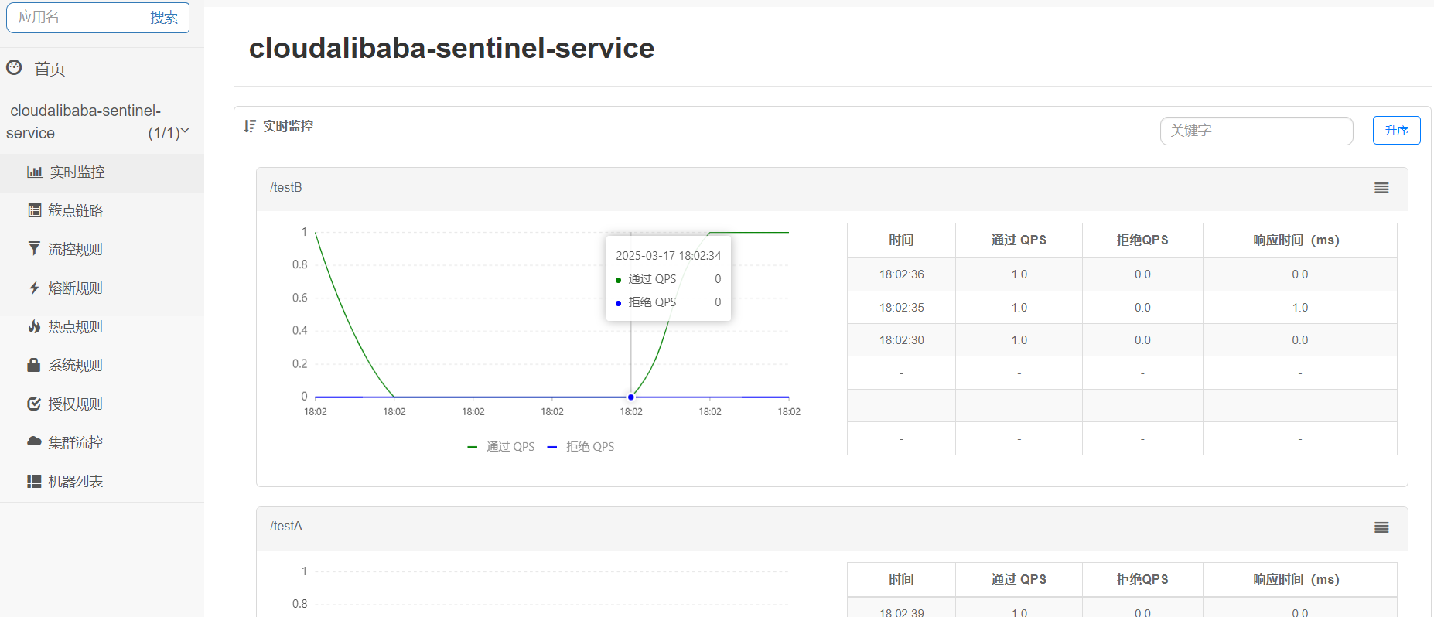Click the 通过 QPS column header in the /testB table
This screenshot has height=617, width=1434.
coord(1019,240)
